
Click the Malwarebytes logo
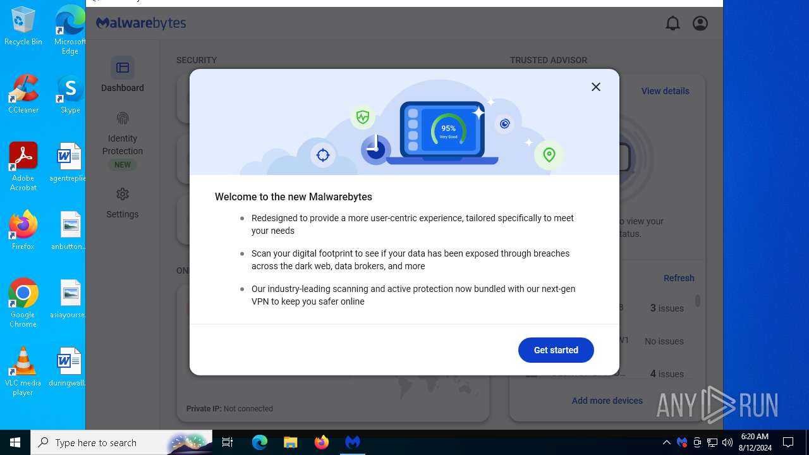click(141, 23)
